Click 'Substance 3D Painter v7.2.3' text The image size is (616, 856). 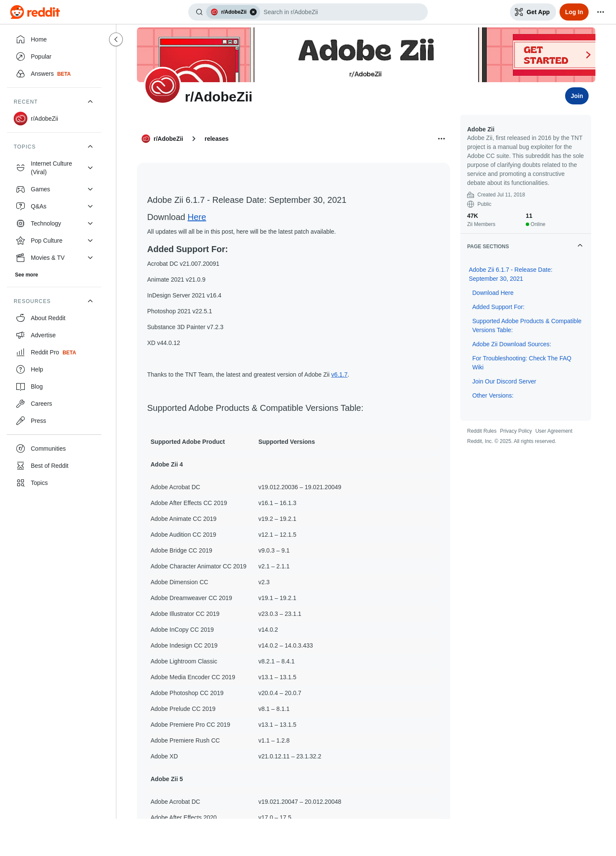coord(185,327)
